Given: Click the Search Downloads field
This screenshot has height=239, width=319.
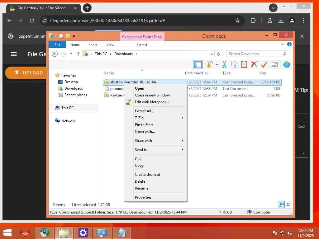Looking at the screenshot, I should tap(257, 54).
